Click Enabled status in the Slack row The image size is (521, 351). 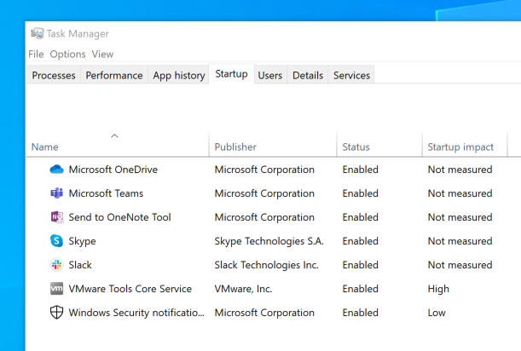point(360,265)
